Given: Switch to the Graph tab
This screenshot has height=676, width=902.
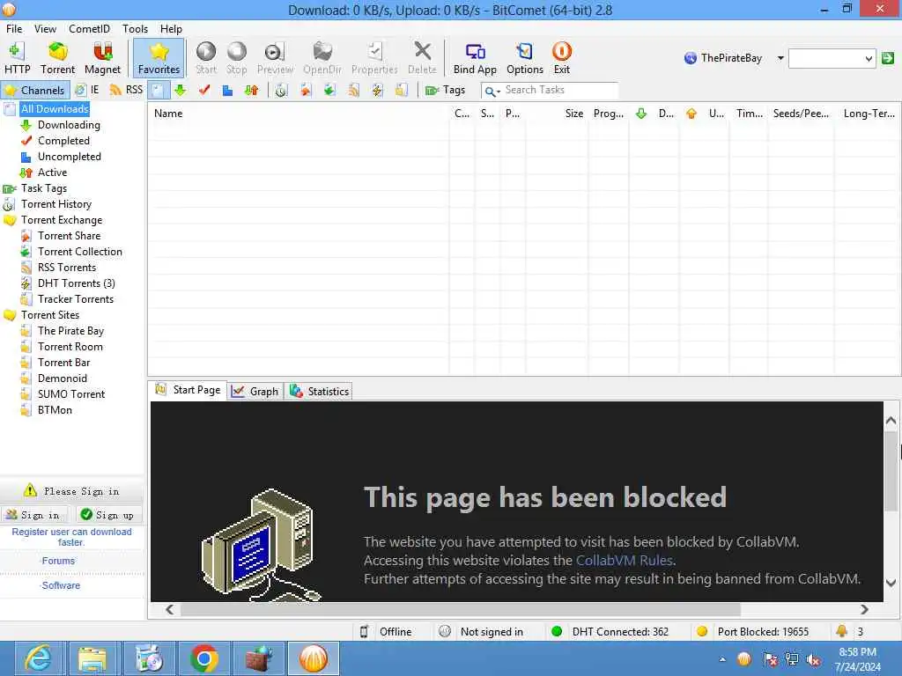Looking at the screenshot, I should click(x=255, y=392).
